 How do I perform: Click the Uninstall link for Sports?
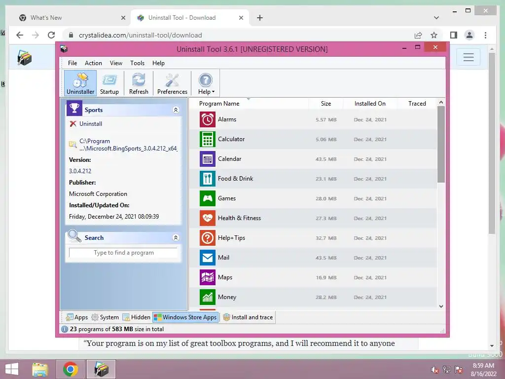(91, 124)
